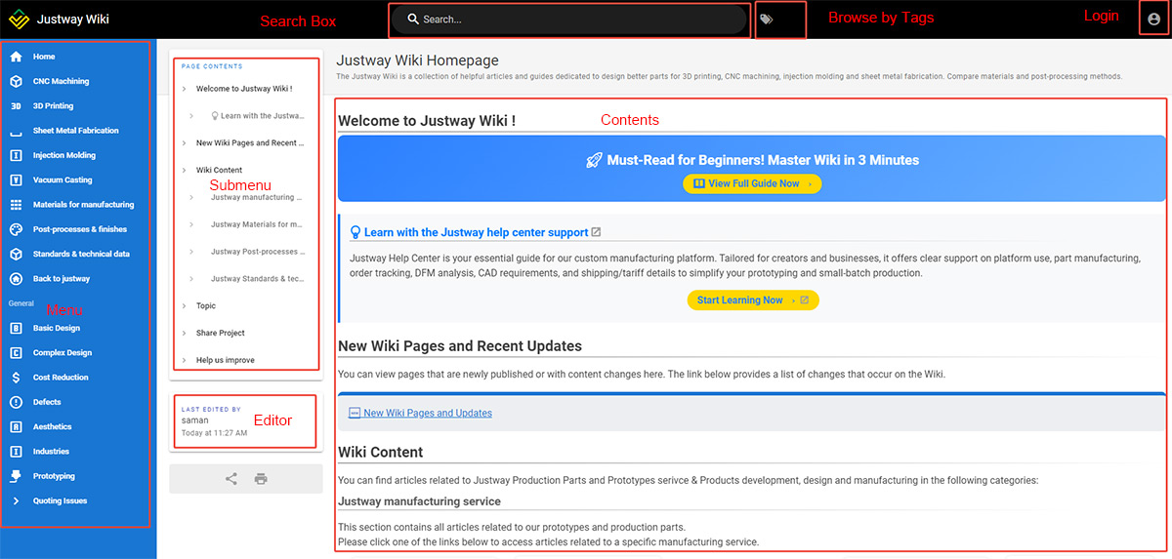Expand Quoting Issues chevron in sidebar
Image resolution: width=1172 pixels, height=559 pixels.
(x=16, y=500)
